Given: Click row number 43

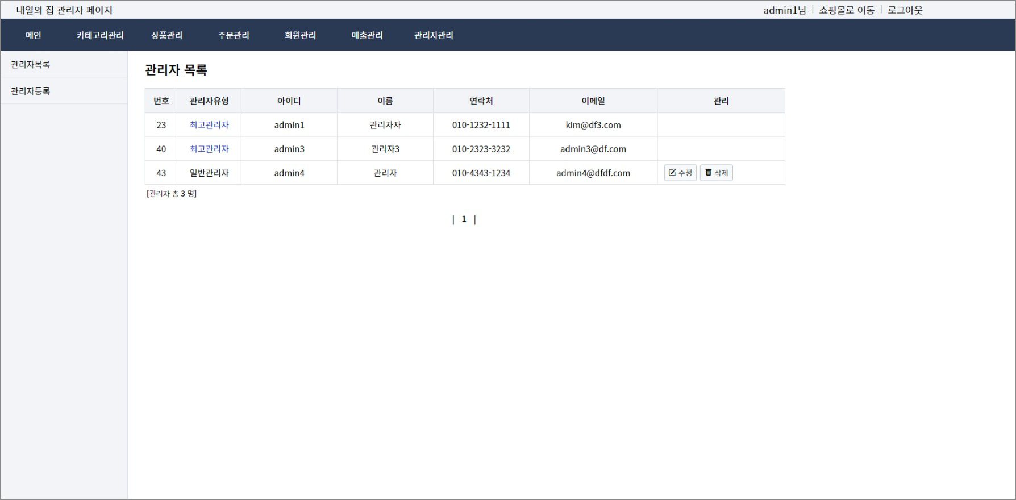Looking at the screenshot, I should click(x=161, y=173).
